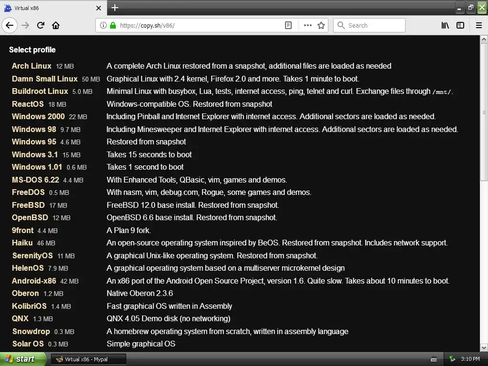The width and height of the screenshot is (488, 366).
Task: Launch the Oberon profile
Action: pos(25,293)
